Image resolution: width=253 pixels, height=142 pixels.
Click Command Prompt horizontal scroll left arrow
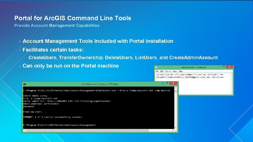(x=24, y=130)
